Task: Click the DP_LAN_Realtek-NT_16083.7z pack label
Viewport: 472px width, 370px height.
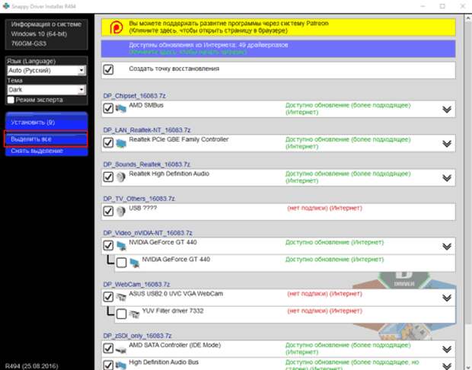Action: point(147,130)
